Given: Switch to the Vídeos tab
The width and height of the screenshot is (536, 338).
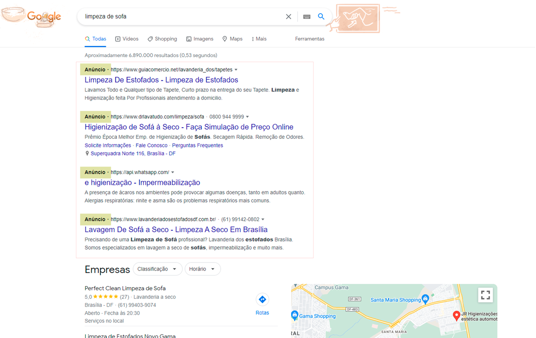Looking at the screenshot, I should pos(126,39).
